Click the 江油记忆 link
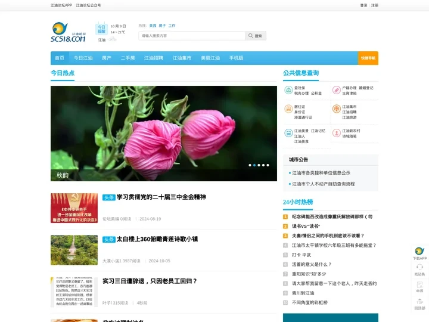The width and height of the screenshot is (429, 322). pos(318,131)
